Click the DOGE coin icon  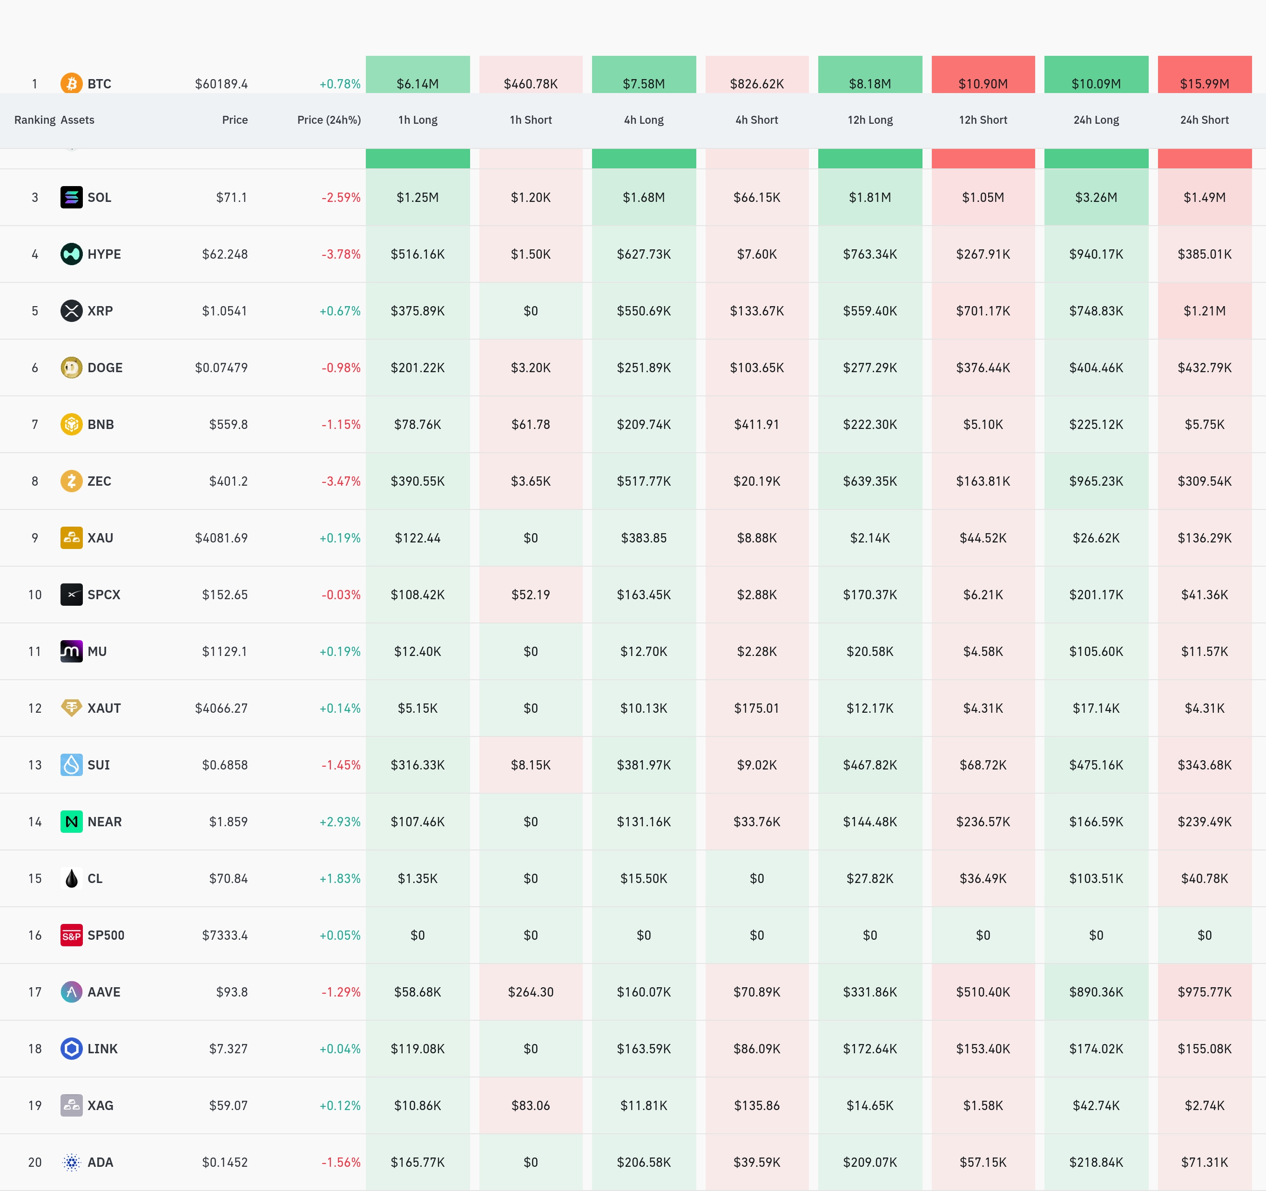71,367
